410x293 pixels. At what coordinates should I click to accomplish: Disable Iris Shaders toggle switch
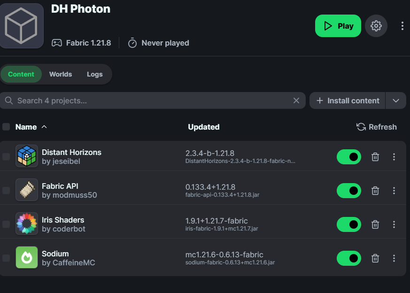[x=349, y=224]
